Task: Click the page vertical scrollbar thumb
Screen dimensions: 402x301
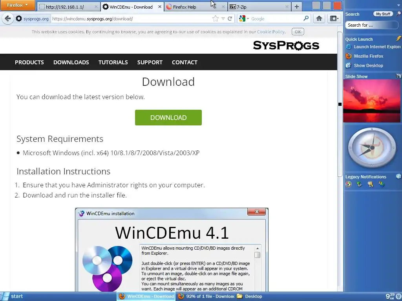Action: click(x=340, y=104)
